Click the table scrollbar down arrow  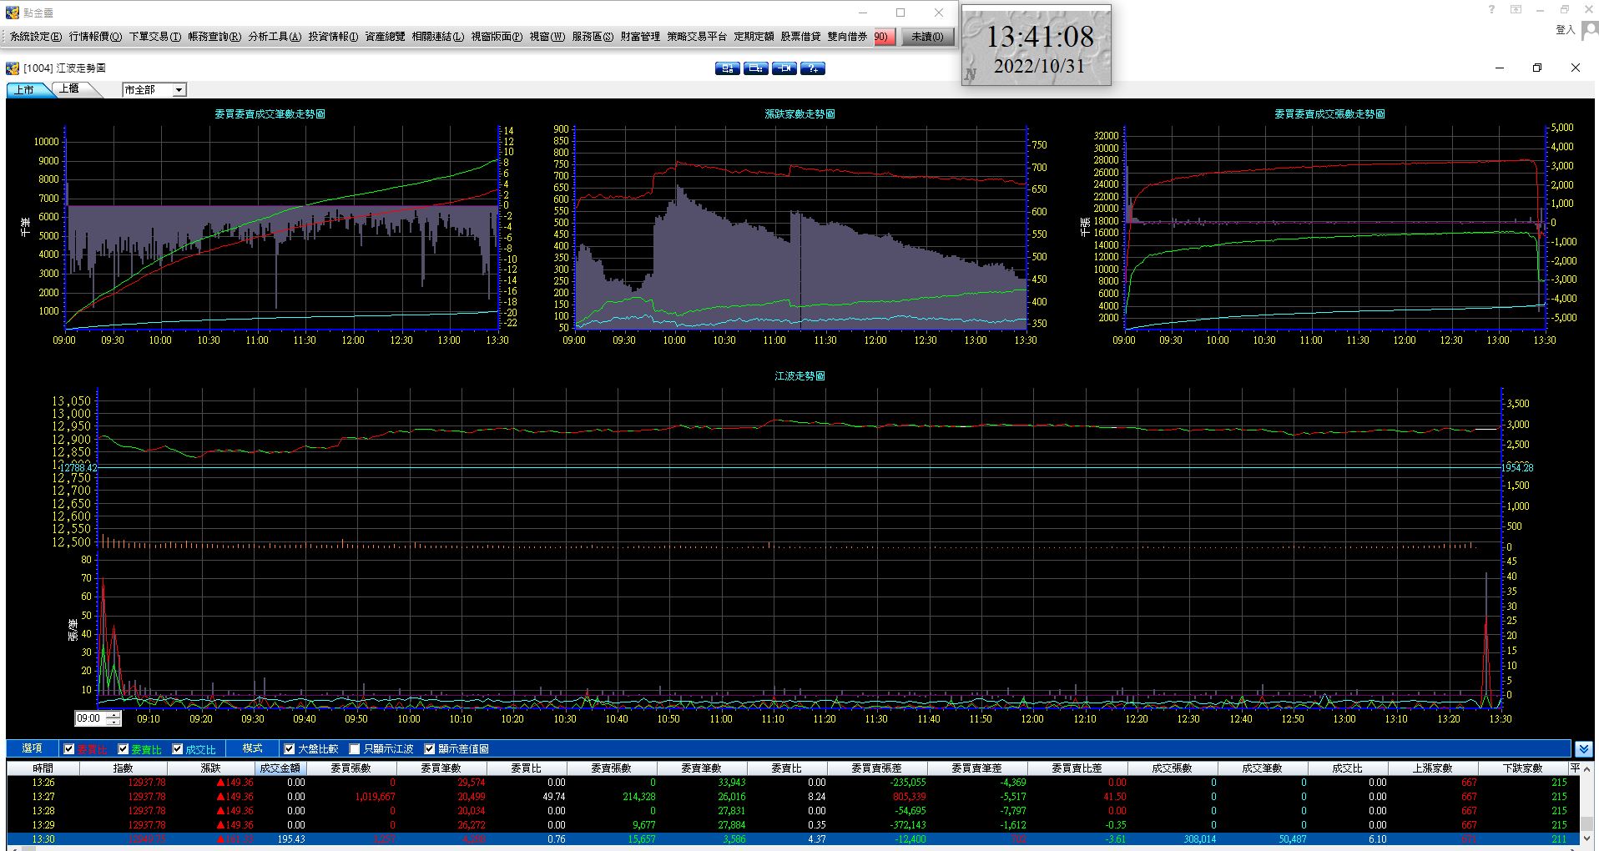tap(1588, 838)
